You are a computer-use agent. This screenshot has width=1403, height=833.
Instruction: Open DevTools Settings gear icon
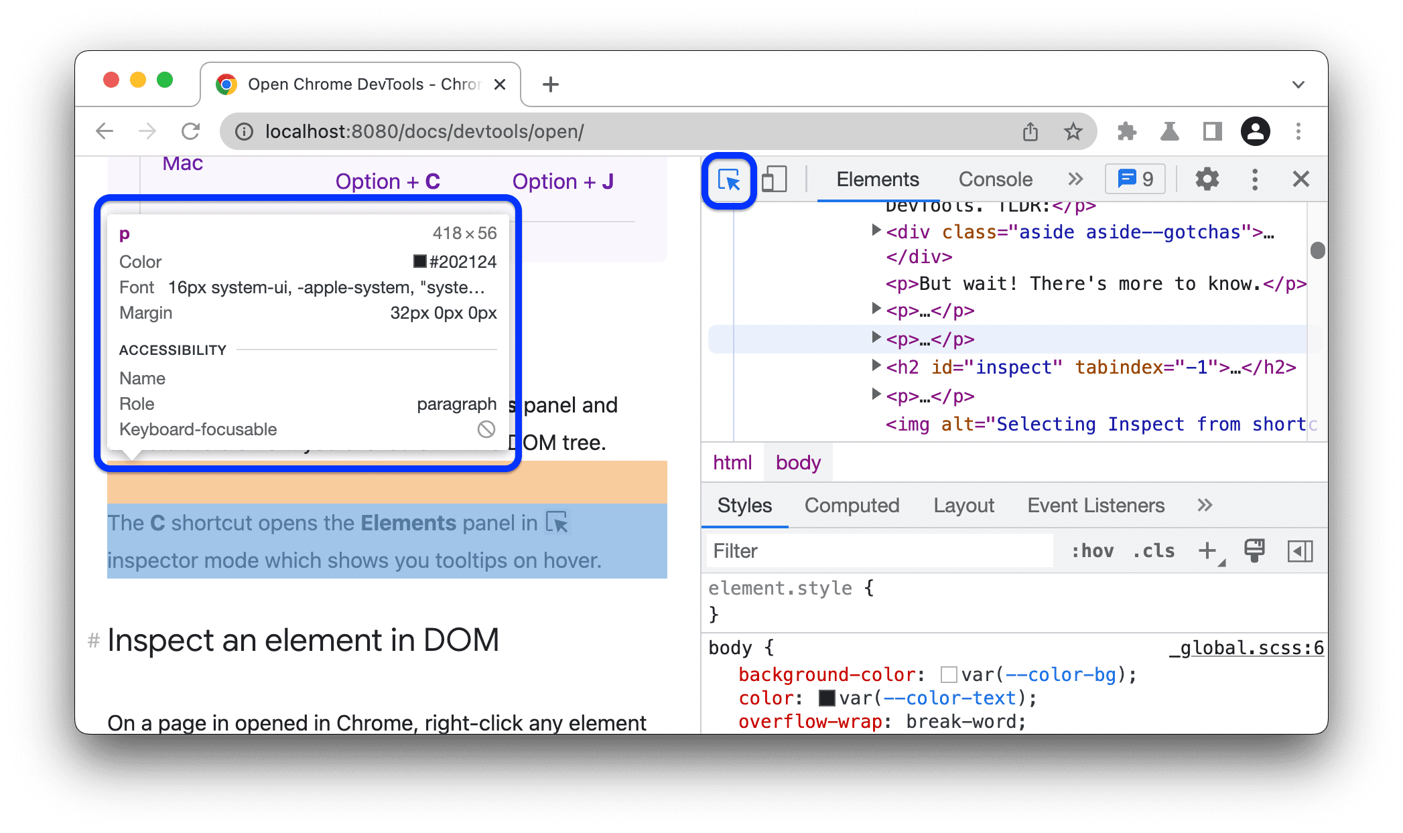pos(1205,179)
